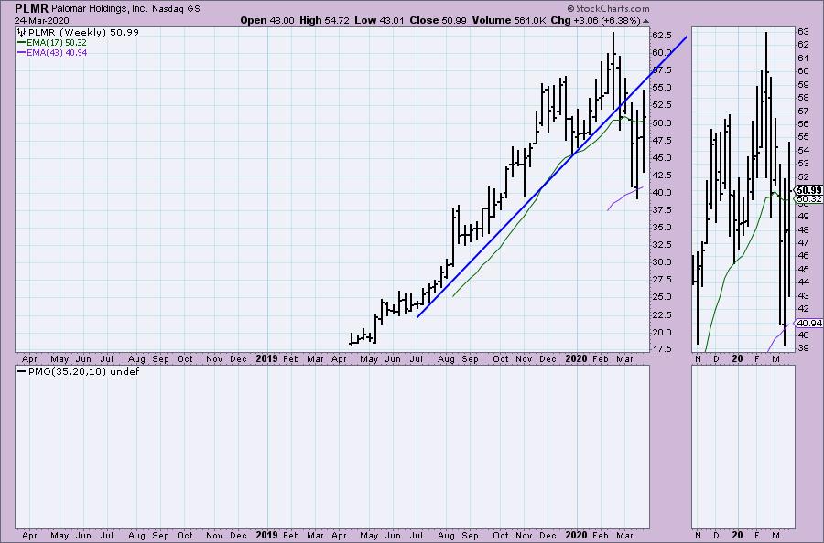Click the Open 48.00 value in header
Screen dimensions: 824x543
click(x=267, y=20)
